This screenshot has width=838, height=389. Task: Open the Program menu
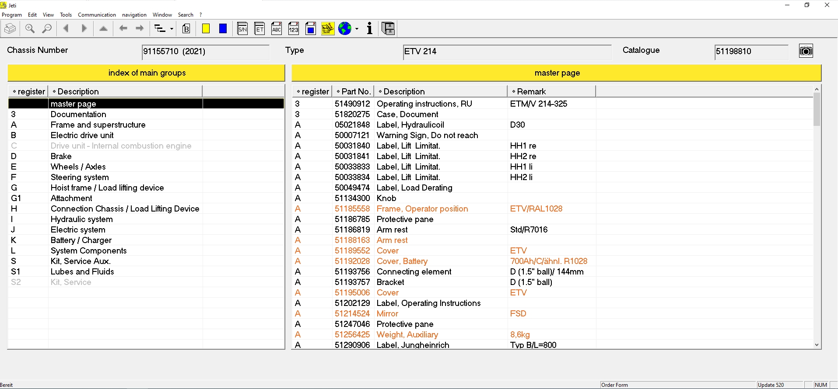[x=12, y=15]
